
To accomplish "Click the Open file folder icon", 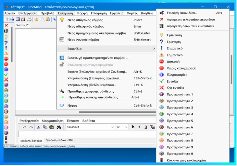I will point(12,19).
